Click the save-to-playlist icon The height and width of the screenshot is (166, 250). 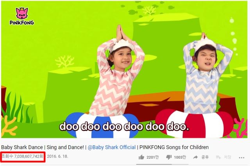pyautogui.click(x=218, y=157)
